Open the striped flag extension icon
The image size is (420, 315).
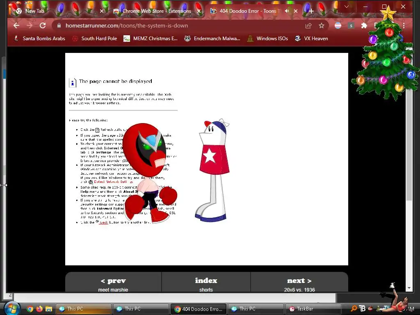[x=338, y=25]
